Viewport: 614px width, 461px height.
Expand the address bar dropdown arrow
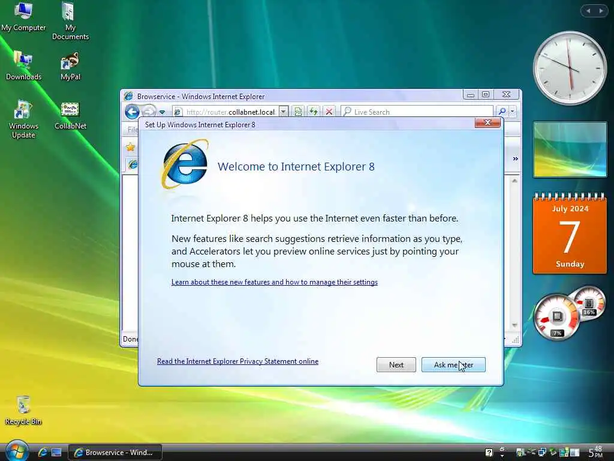[x=284, y=112]
